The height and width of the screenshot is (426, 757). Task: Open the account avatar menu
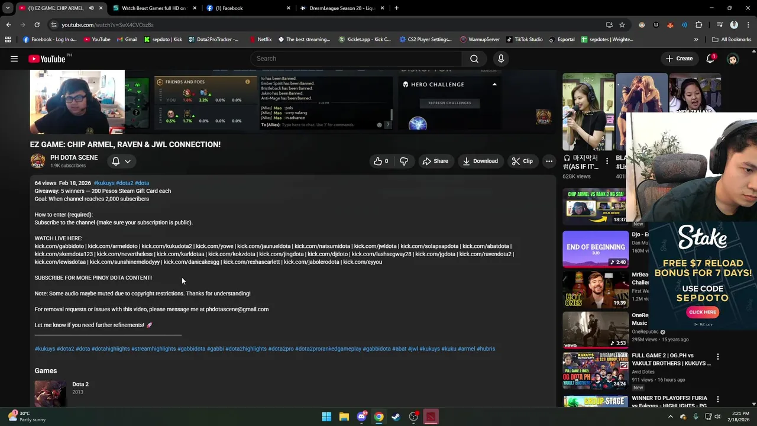(x=733, y=59)
